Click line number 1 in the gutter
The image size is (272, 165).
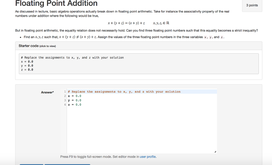point(65,92)
